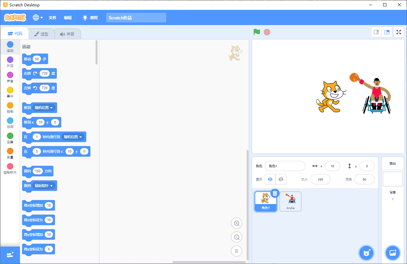Click the cat sprite on the stage

pos(331,97)
